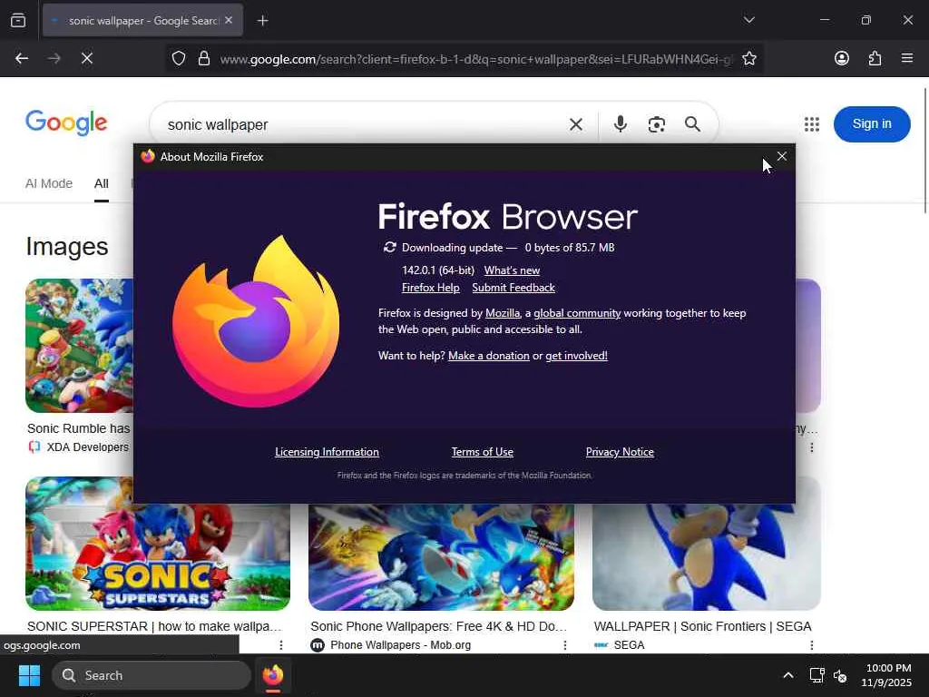The width and height of the screenshot is (929, 697).
Task: Show site security padlock info
Action: pyautogui.click(x=204, y=58)
